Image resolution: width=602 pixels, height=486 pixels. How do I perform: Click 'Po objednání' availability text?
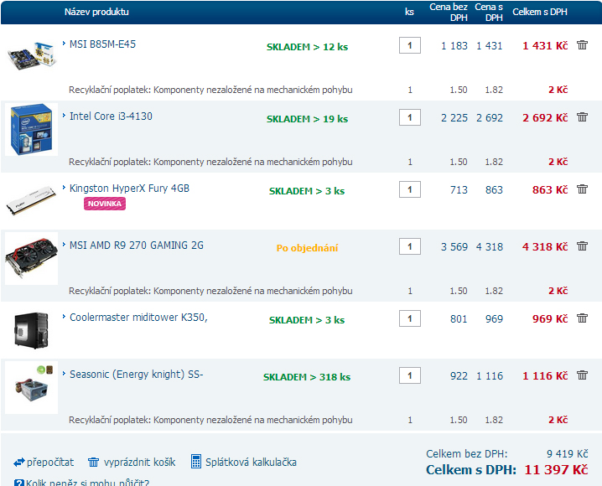(x=307, y=248)
